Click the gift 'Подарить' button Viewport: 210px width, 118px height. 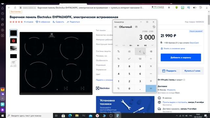(169, 71)
